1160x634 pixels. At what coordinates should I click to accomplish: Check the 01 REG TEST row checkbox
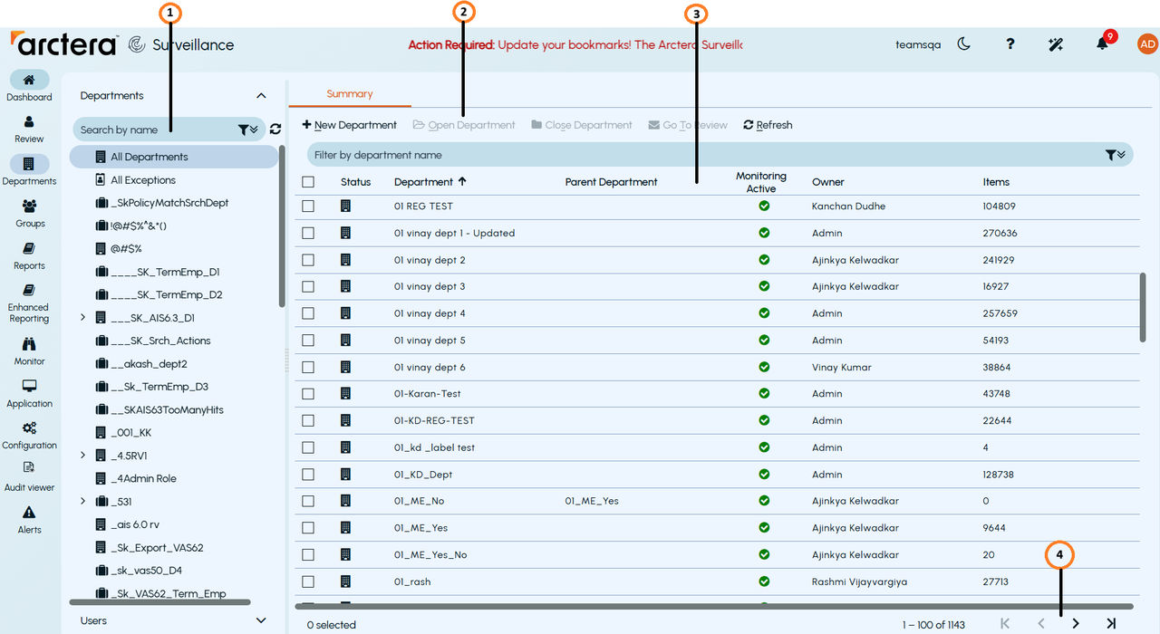(308, 207)
